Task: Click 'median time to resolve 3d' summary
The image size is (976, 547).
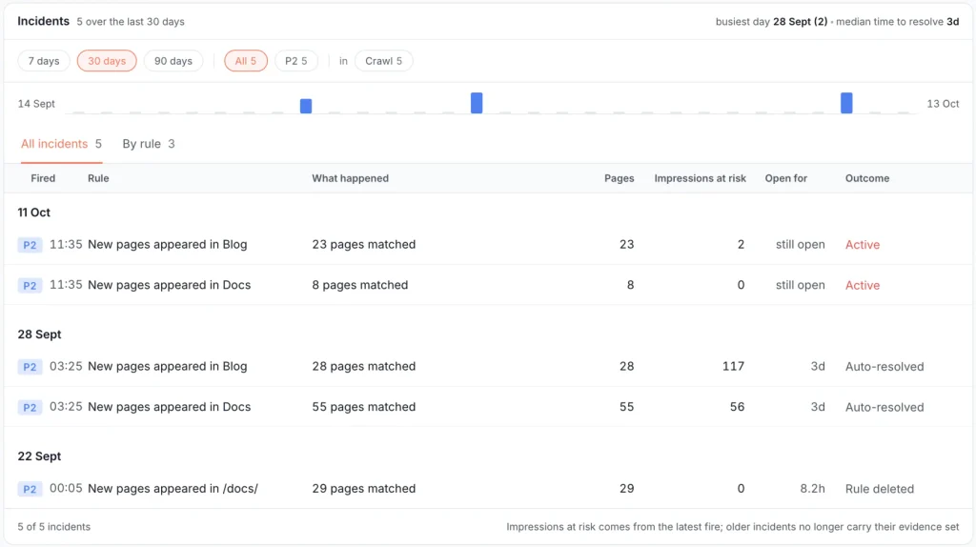Action: point(897,22)
